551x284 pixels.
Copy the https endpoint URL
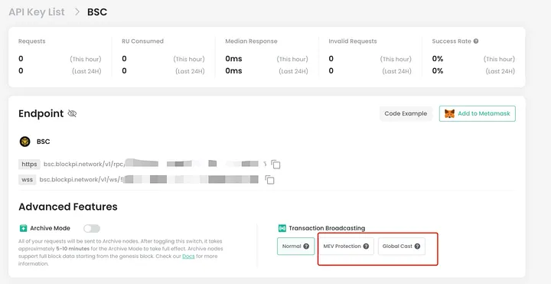tap(275, 165)
